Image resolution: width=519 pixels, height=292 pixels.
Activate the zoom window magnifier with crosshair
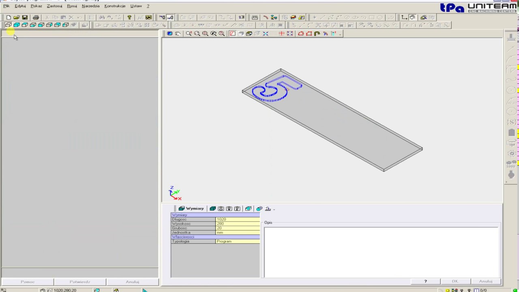coord(205,34)
